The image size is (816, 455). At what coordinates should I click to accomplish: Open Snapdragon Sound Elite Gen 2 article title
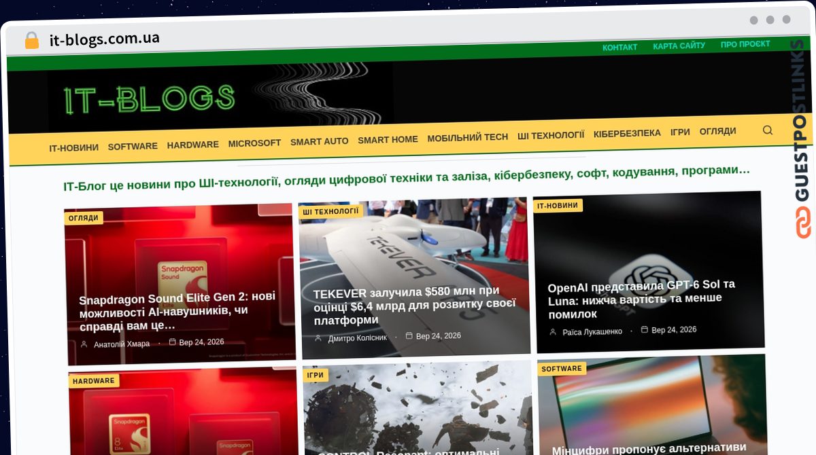point(177,311)
